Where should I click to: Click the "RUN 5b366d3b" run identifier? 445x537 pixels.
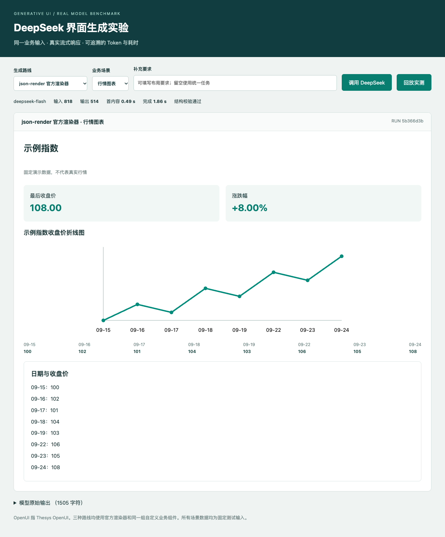pos(407,121)
